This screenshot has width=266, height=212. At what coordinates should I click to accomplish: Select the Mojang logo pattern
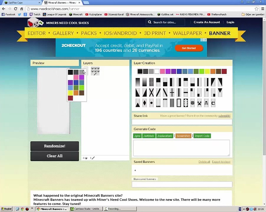pos(213,103)
